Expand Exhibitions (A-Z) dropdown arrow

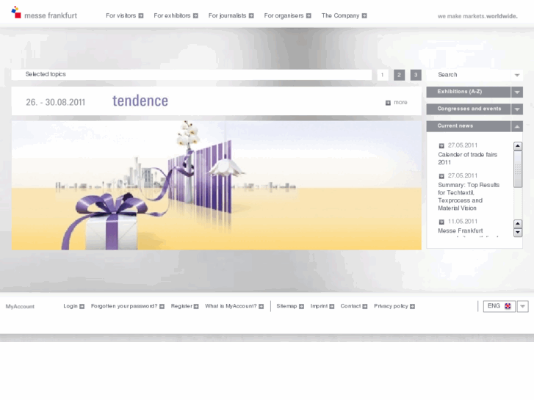coord(517,92)
